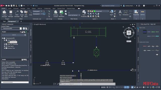This screenshot has height=90, width=161.
Task: Expand the Plant 3D Drawings tree node
Action: 5,44
